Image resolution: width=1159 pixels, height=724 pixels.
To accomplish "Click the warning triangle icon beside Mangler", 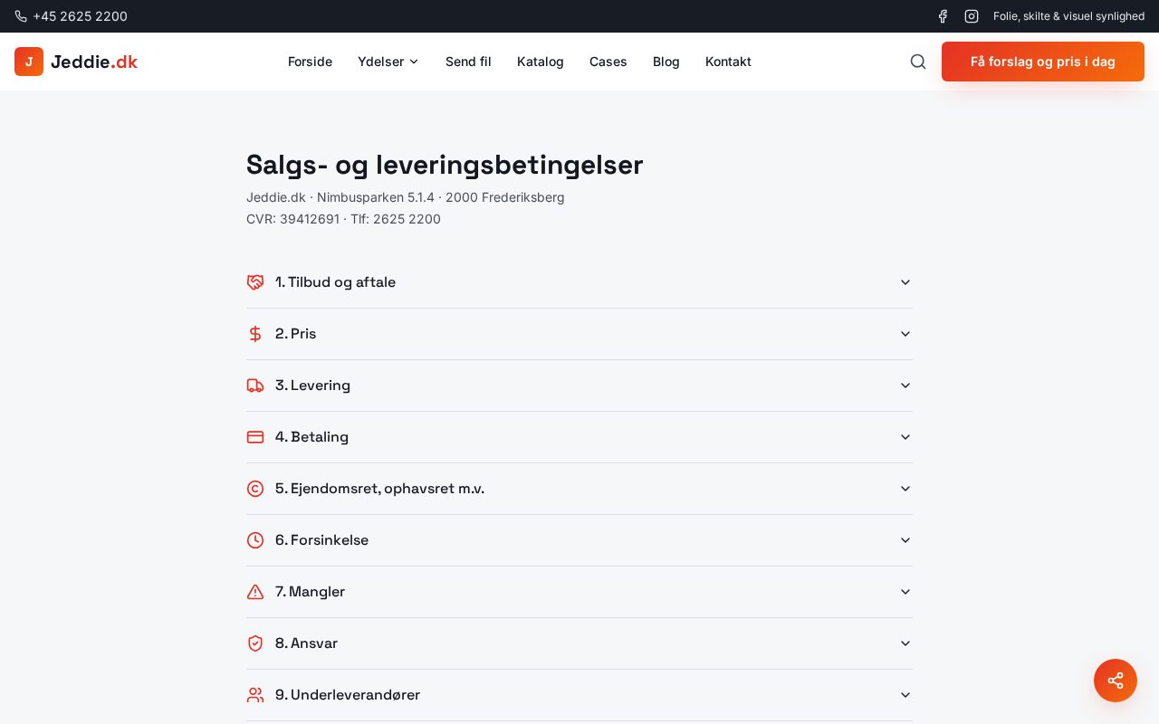I will (255, 592).
